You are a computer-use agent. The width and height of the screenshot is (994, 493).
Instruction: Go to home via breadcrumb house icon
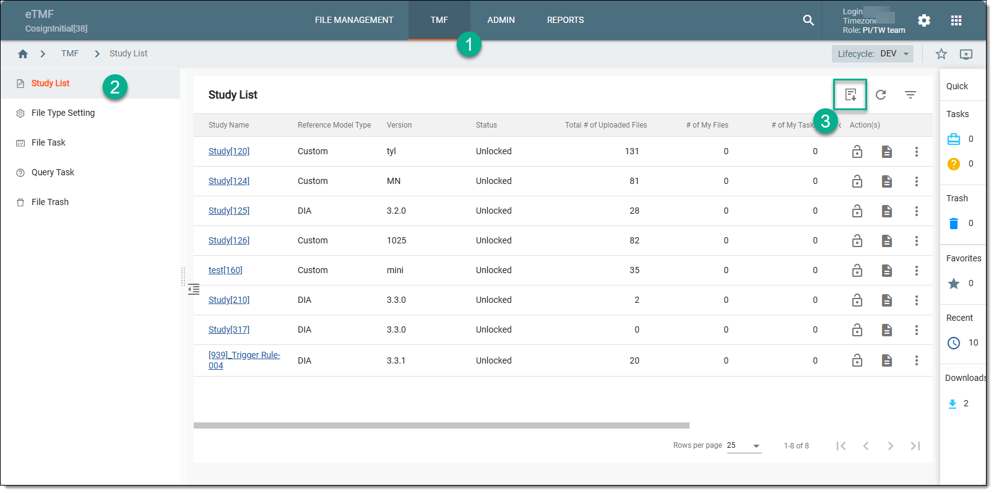[x=23, y=54]
